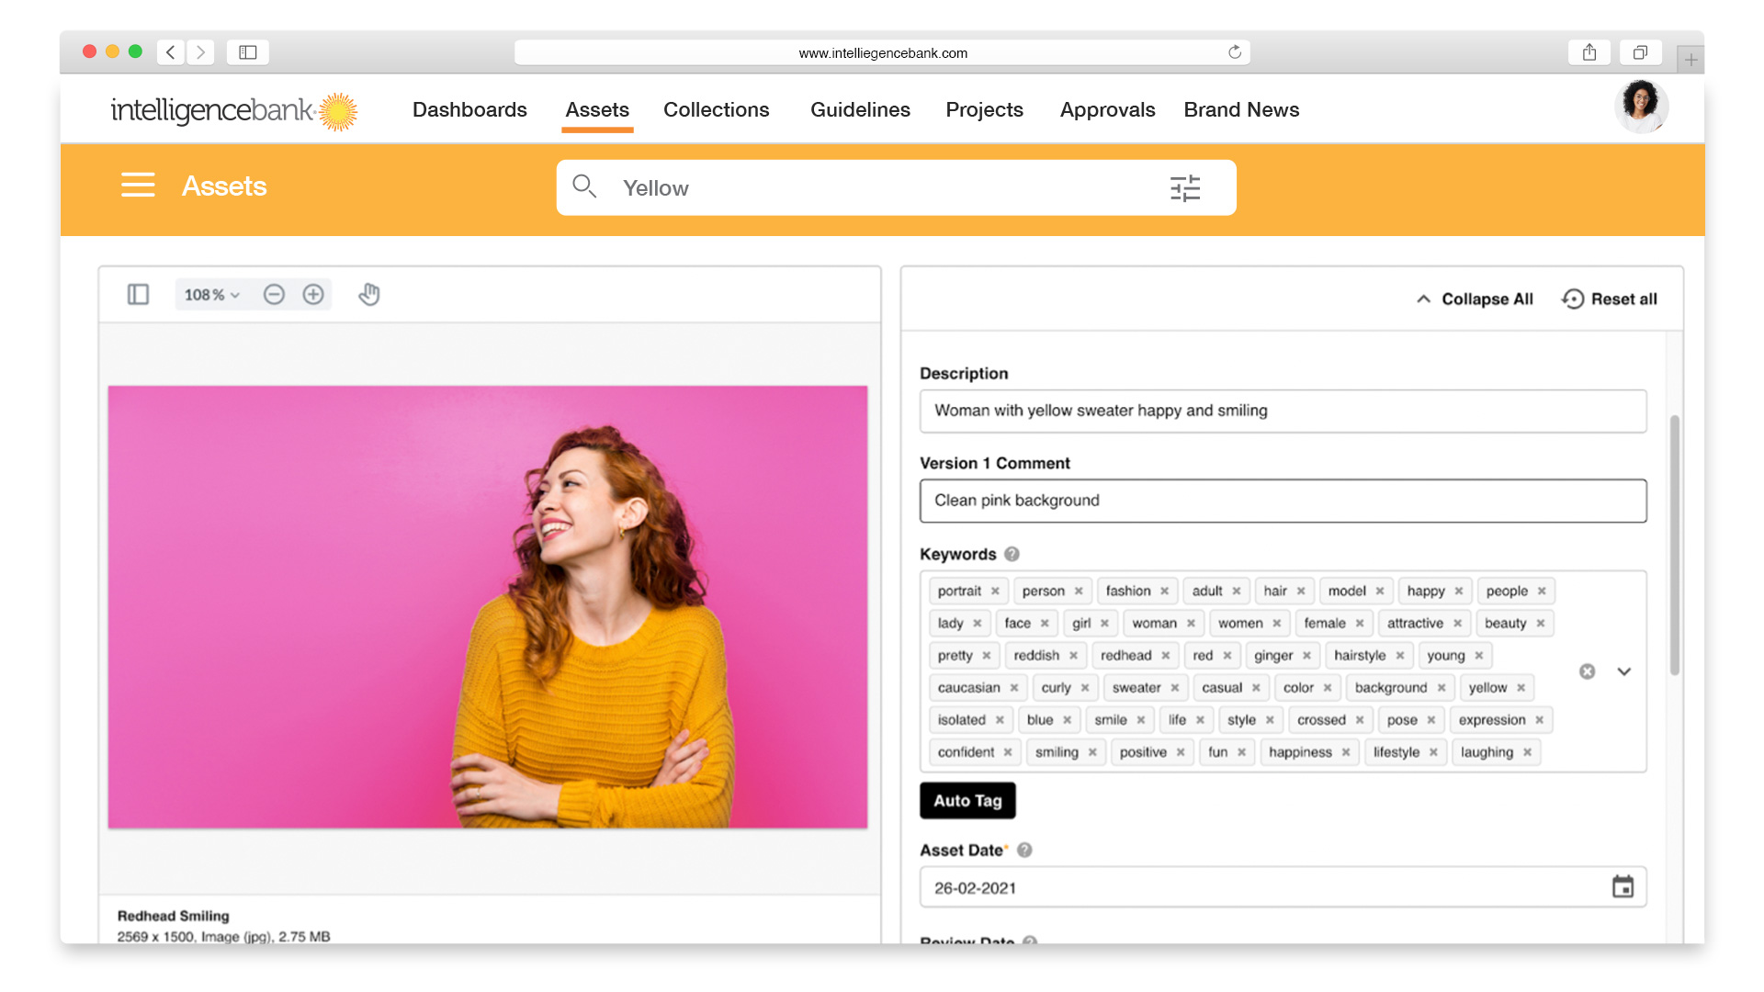Image resolution: width=1764 pixels, height=992 pixels.
Task: Switch to Projects
Action: click(x=984, y=110)
